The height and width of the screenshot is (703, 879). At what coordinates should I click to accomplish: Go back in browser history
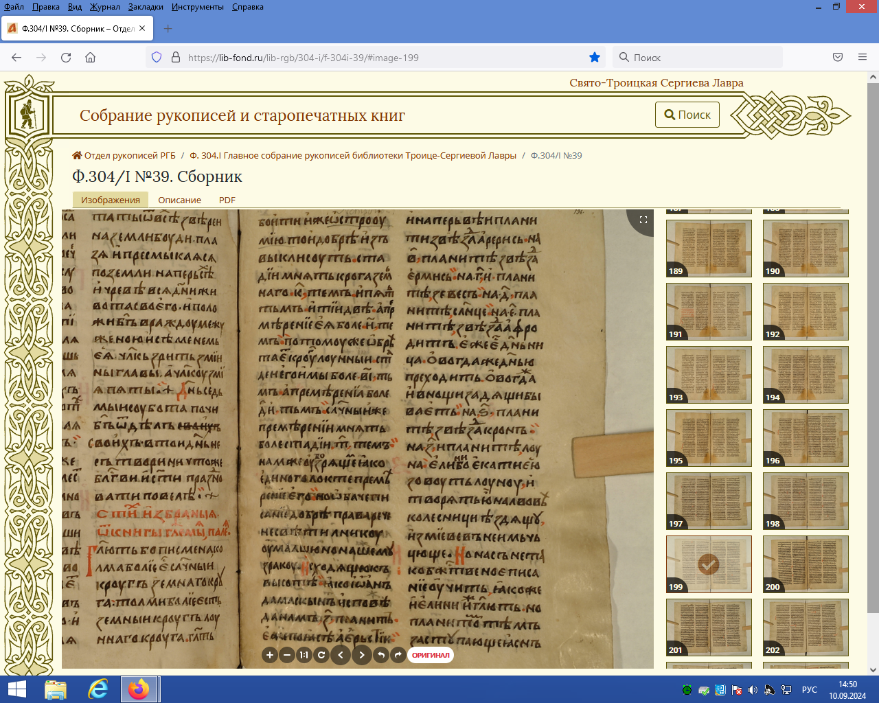click(x=16, y=58)
